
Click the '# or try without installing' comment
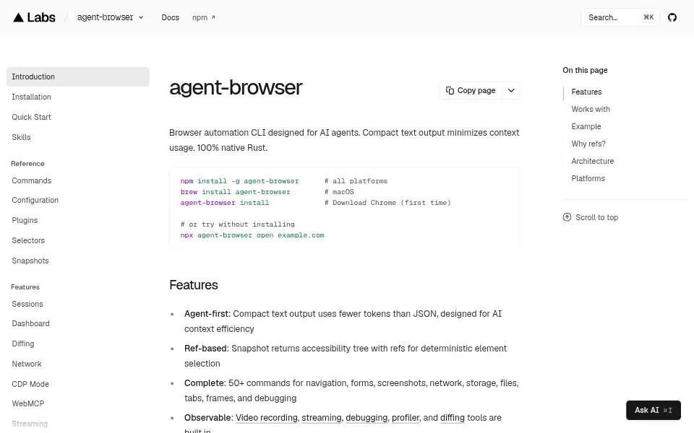tap(237, 224)
